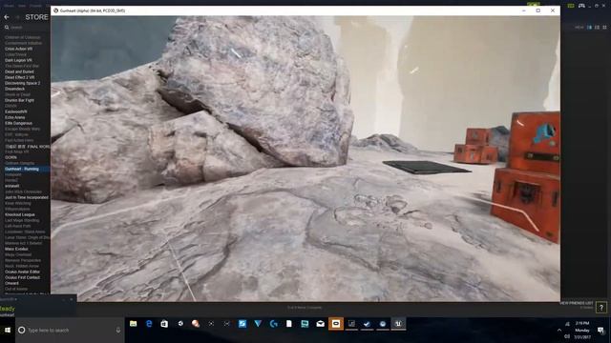Open the blue S-shaped taskbar app icon
Viewport: 611px width, 343px height.
pos(242,324)
